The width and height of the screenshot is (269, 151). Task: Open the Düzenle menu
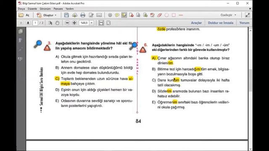[32, 9]
